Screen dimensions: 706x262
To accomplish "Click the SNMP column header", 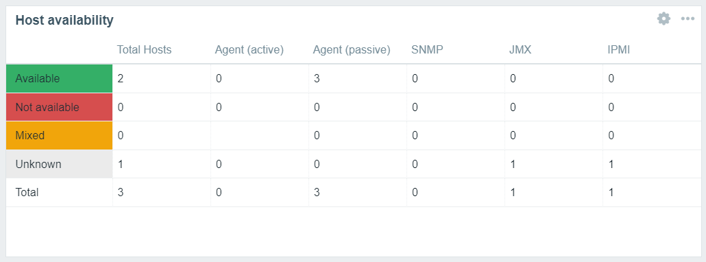I will (x=427, y=49).
